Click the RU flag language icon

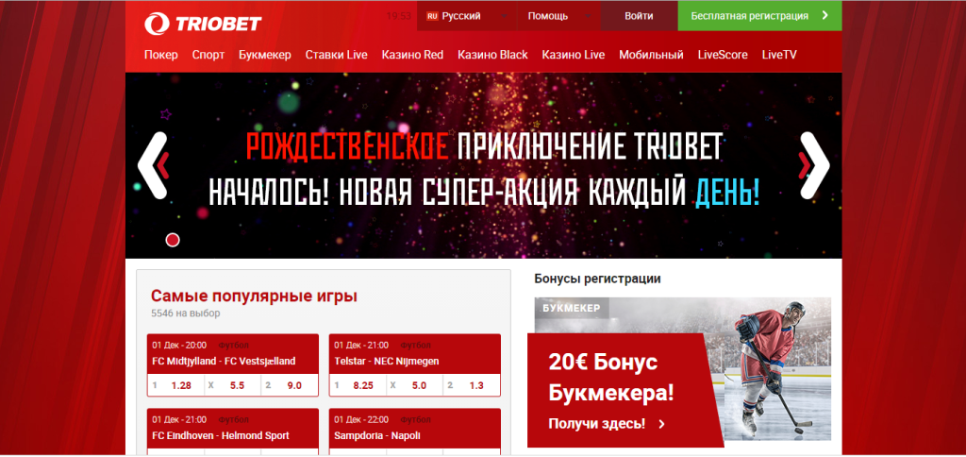pos(432,16)
